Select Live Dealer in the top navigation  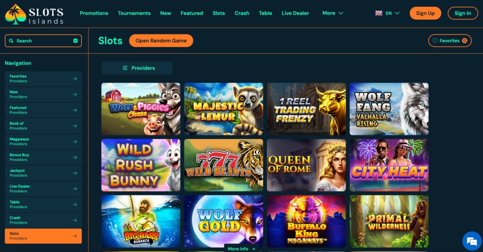[295, 13]
